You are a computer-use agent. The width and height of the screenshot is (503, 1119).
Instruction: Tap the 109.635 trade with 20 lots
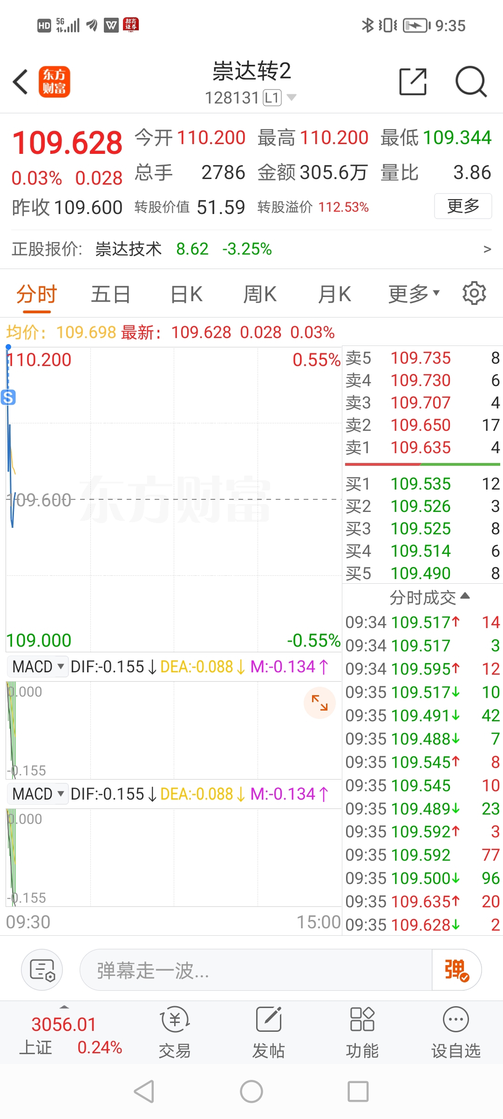[x=422, y=901]
